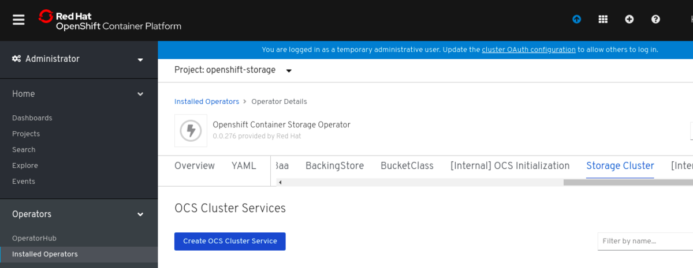
Task: Open Events in sidebar
Action: point(24,181)
